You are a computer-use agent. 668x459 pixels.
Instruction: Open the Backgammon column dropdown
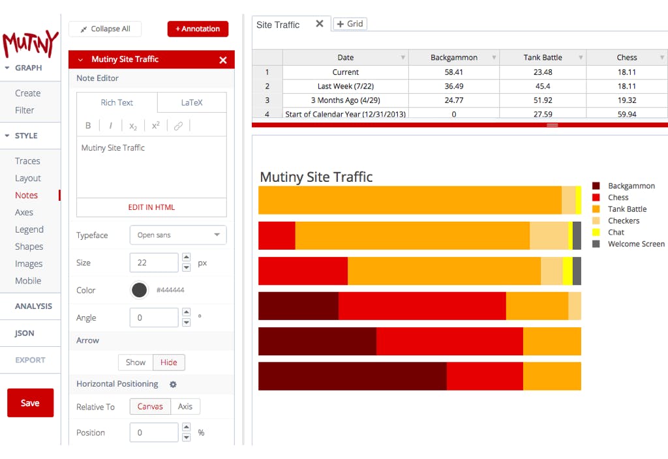point(494,57)
